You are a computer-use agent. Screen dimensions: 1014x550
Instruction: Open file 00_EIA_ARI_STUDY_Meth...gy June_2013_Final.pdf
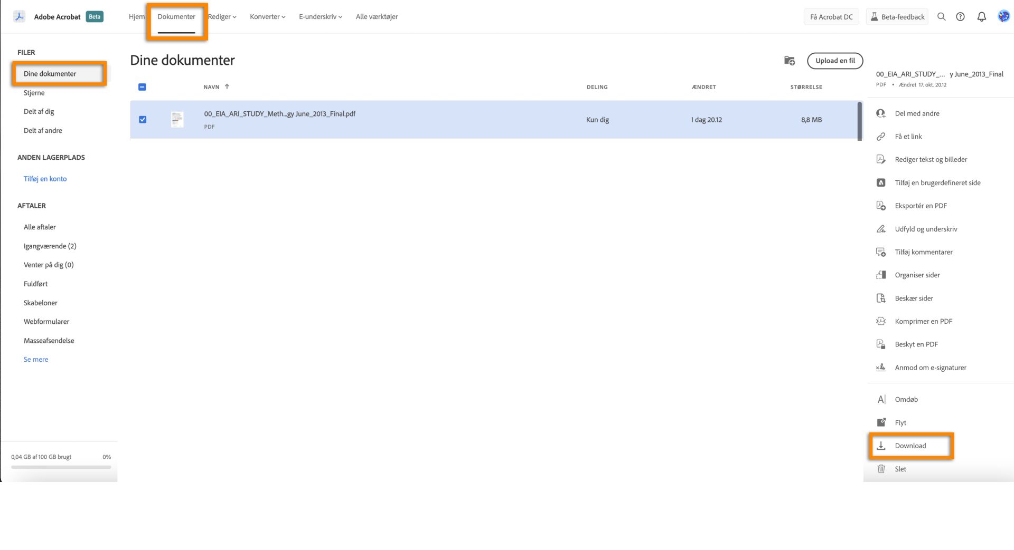(280, 114)
